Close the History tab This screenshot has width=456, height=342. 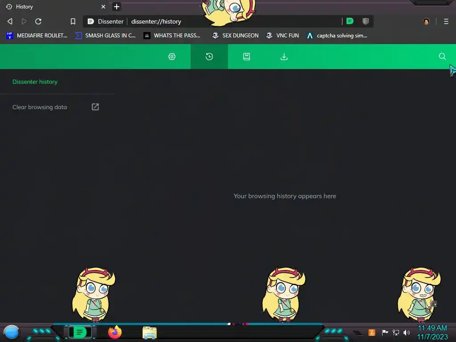(103, 7)
